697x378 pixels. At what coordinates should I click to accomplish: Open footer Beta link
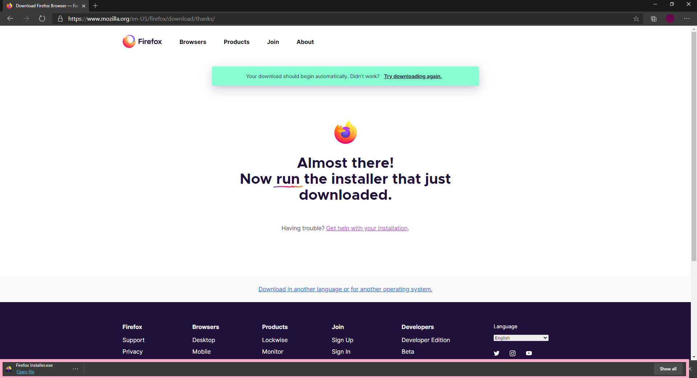[x=408, y=351]
